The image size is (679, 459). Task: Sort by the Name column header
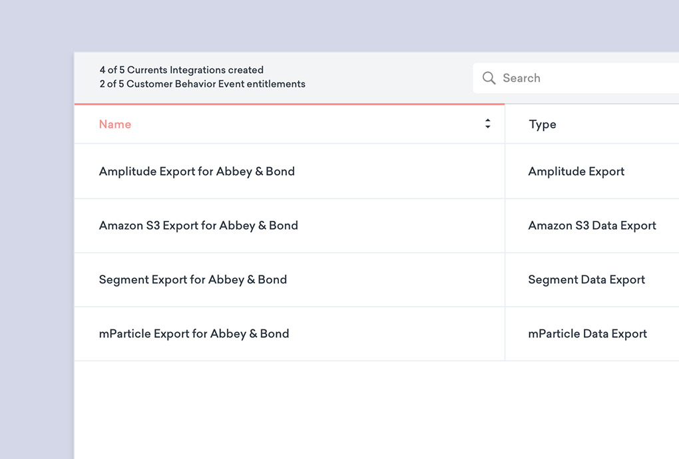(115, 124)
